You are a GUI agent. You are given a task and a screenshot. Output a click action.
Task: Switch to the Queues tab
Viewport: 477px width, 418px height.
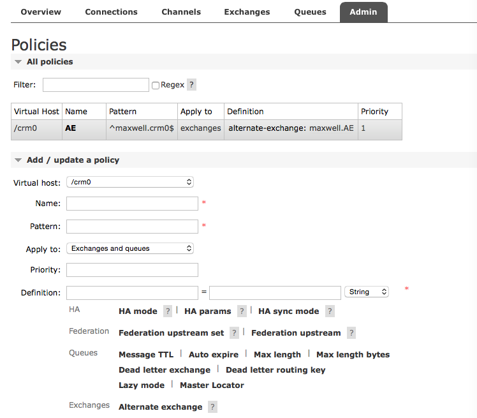pyautogui.click(x=310, y=12)
